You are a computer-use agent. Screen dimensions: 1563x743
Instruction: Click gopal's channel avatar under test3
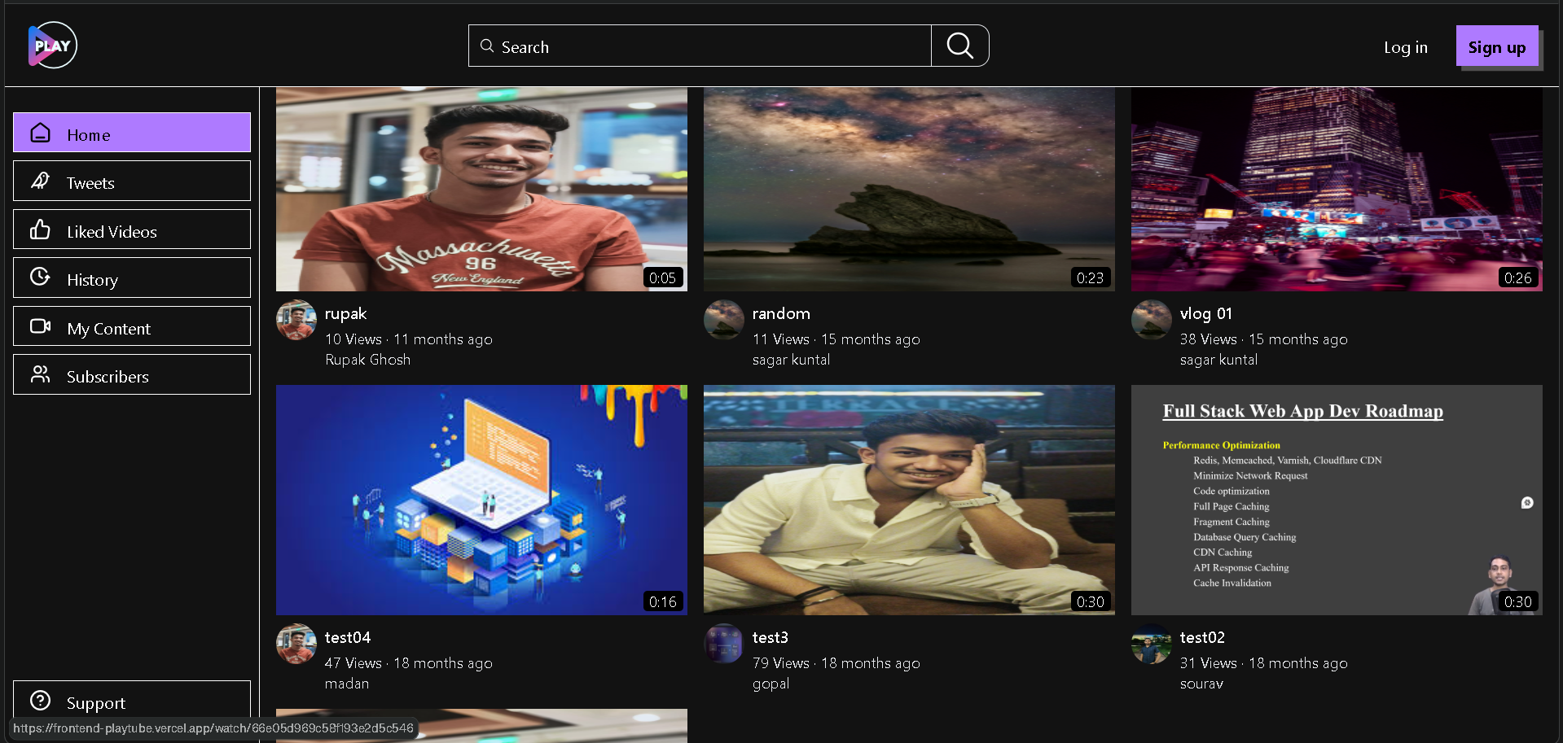click(723, 644)
